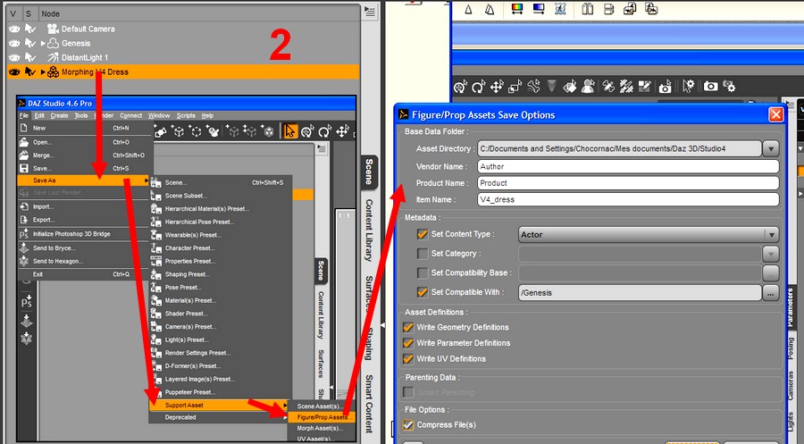Toggle the Compress File(s) checkbox

(408, 425)
